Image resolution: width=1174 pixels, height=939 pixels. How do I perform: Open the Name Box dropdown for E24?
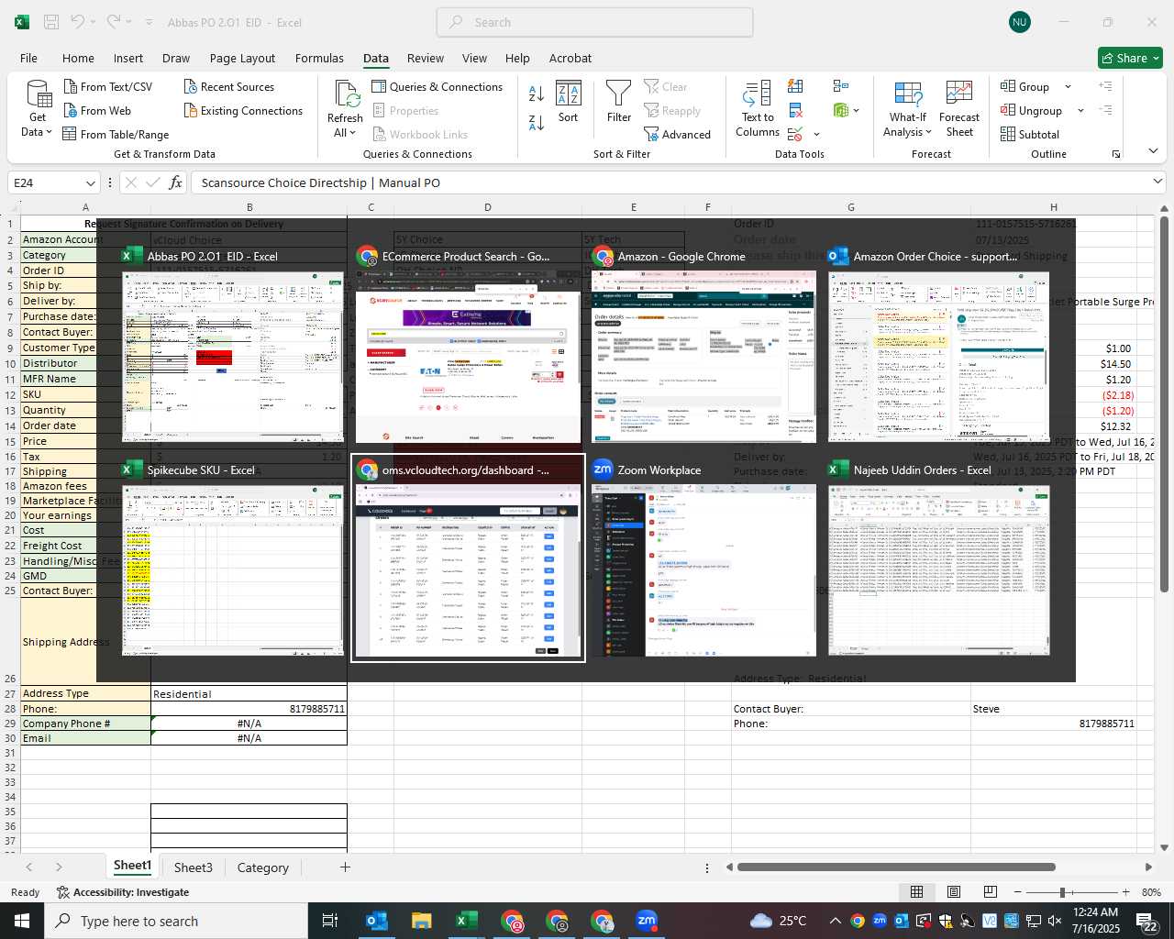90,182
